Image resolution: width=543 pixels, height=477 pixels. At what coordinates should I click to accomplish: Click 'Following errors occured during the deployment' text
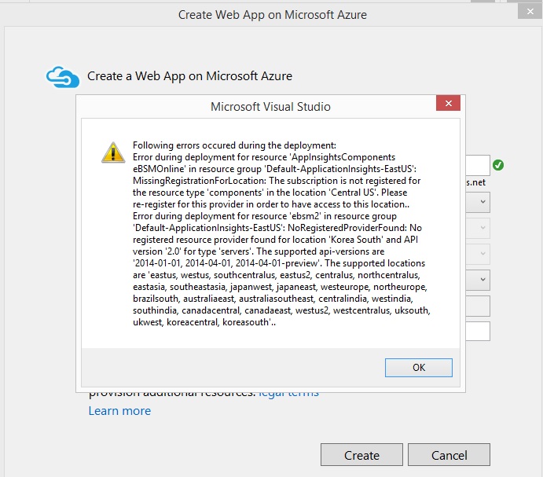point(234,145)
